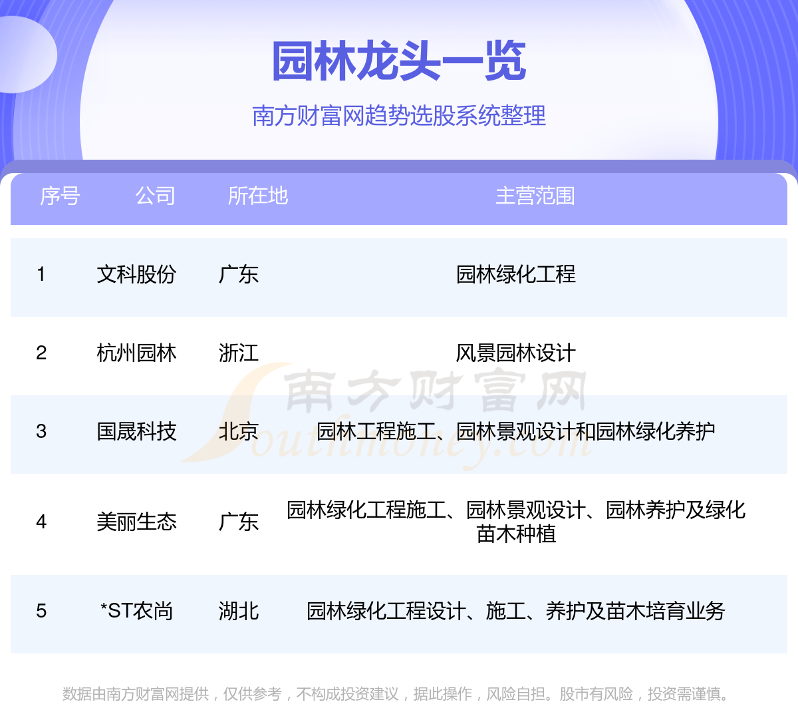Select company *ST农尚
798x724 pixels.
click(136, 611)
